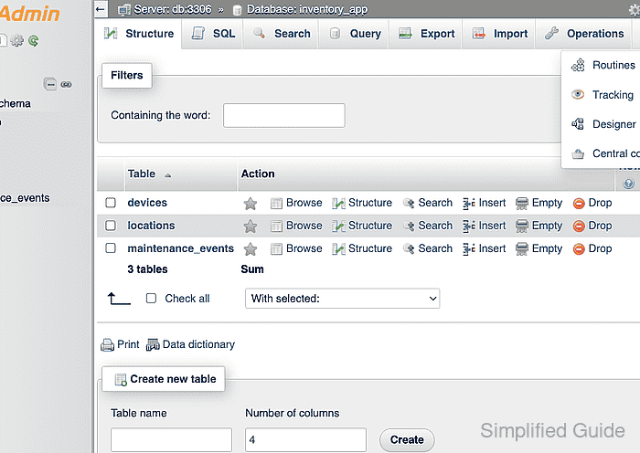Search within the locations table
640x453 pixels.
click(427, 226)
